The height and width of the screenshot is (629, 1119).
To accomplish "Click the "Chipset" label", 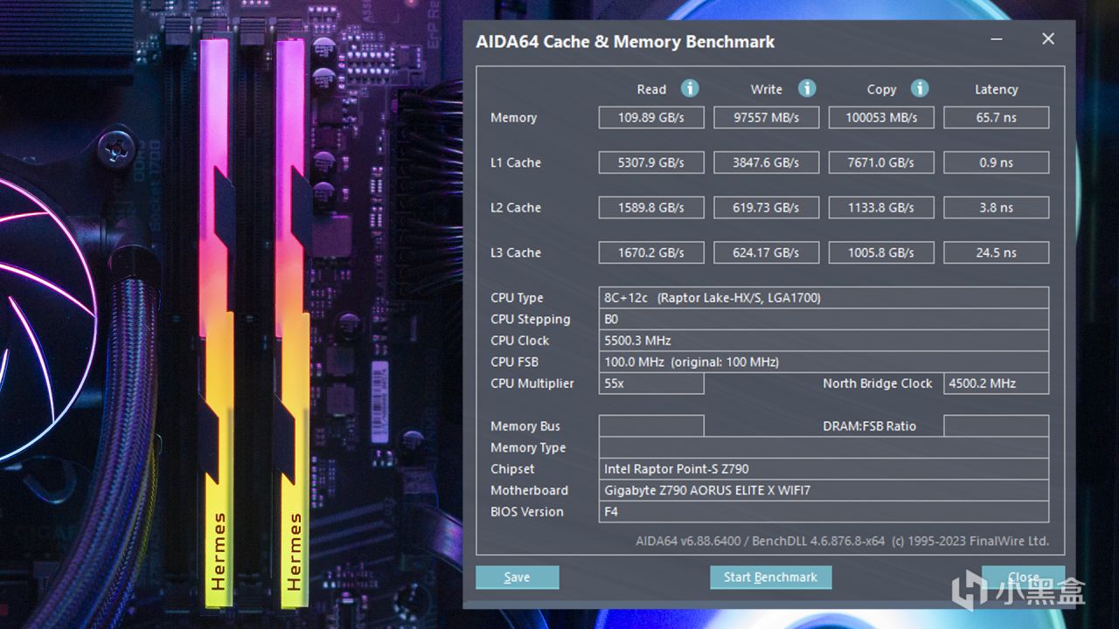I will tap(512, 469).
